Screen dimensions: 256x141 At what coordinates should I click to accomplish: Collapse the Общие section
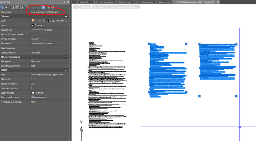coord(66,16)
